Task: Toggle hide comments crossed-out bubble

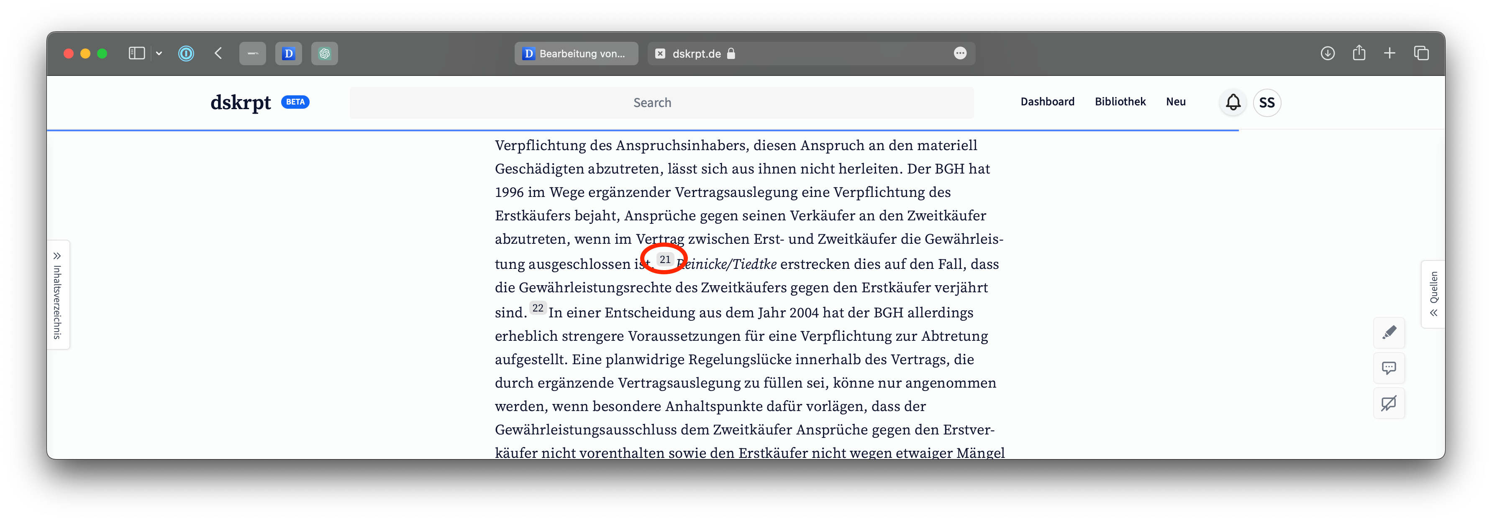Action: click(x=1389, y=403)
